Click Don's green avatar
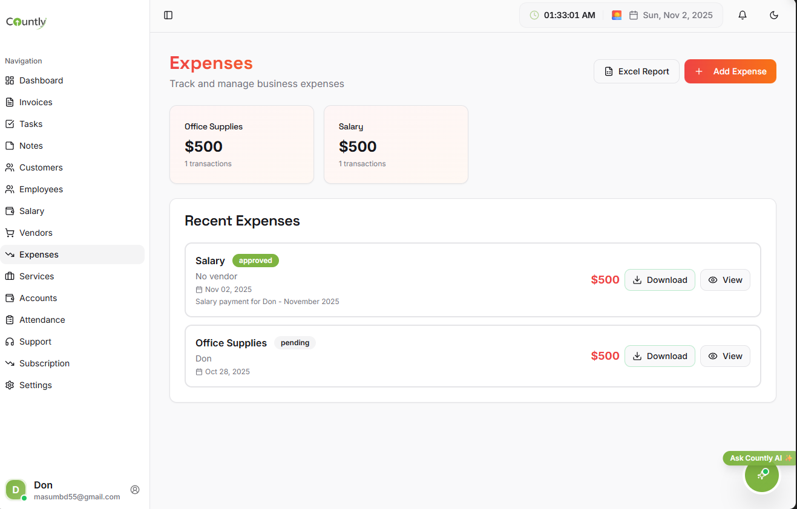The width and height of the screenshot is (797, 509). point(16,490)
